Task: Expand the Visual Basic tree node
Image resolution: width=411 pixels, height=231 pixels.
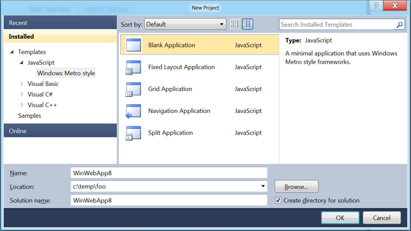Action: click(x=22, y=84)
